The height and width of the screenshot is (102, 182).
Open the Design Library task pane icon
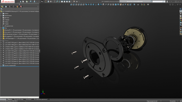click(181, 14)
